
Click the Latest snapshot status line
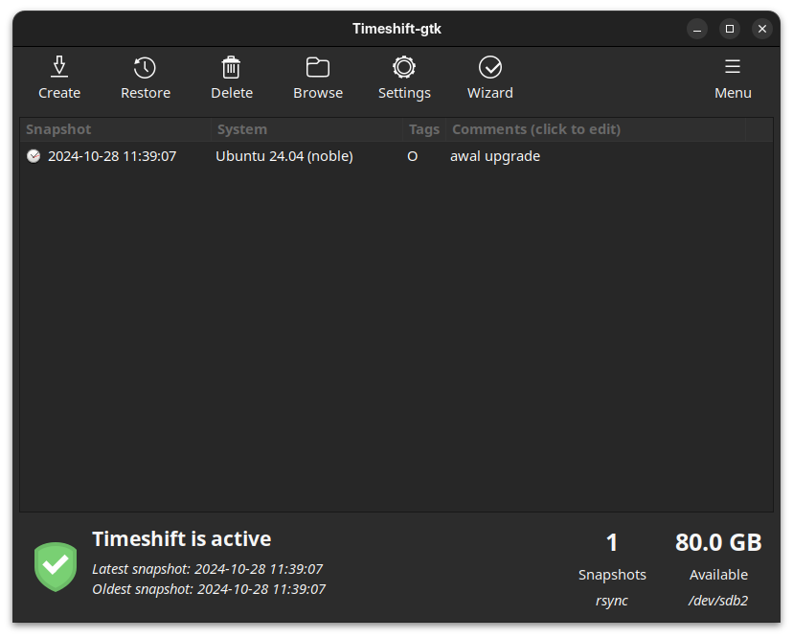coord(208,569)
